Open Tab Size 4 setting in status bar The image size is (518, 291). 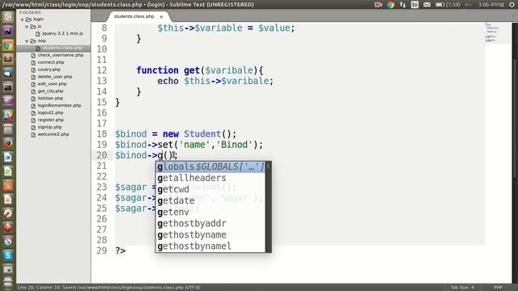coord(462,288)
